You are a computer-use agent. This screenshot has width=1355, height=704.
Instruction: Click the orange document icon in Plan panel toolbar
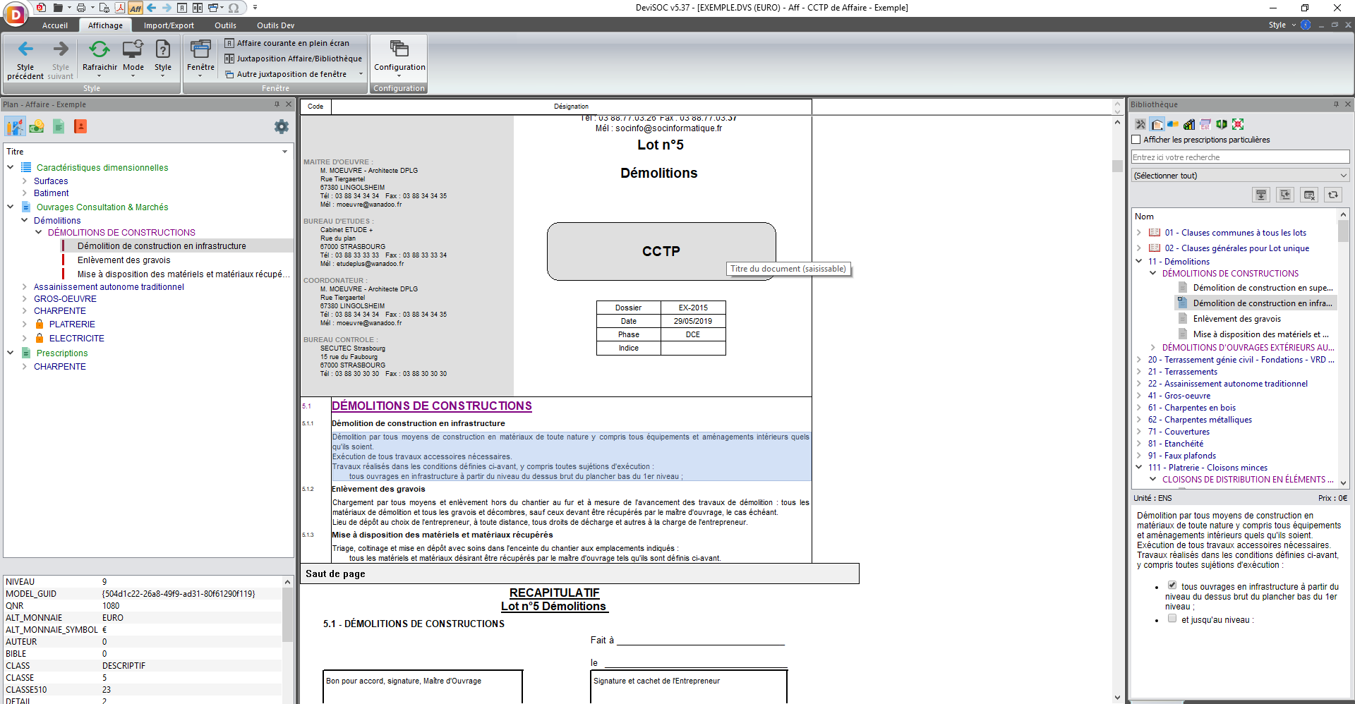(x=80, y=126)
